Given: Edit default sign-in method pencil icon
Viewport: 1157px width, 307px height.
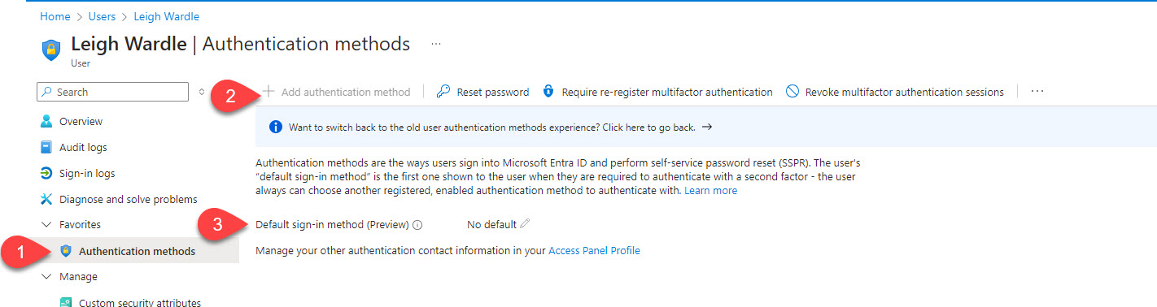Looking at the screenshot, I should point(525,224).
